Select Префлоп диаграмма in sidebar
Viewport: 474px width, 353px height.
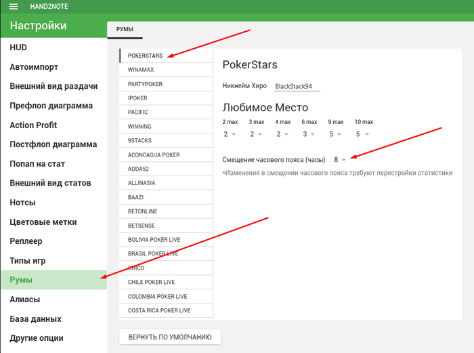53,106
